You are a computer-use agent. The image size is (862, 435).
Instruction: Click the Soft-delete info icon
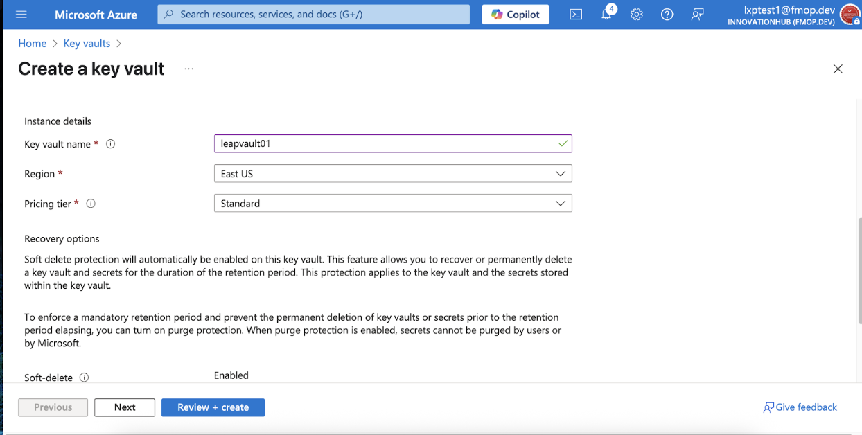coord(85,378)
